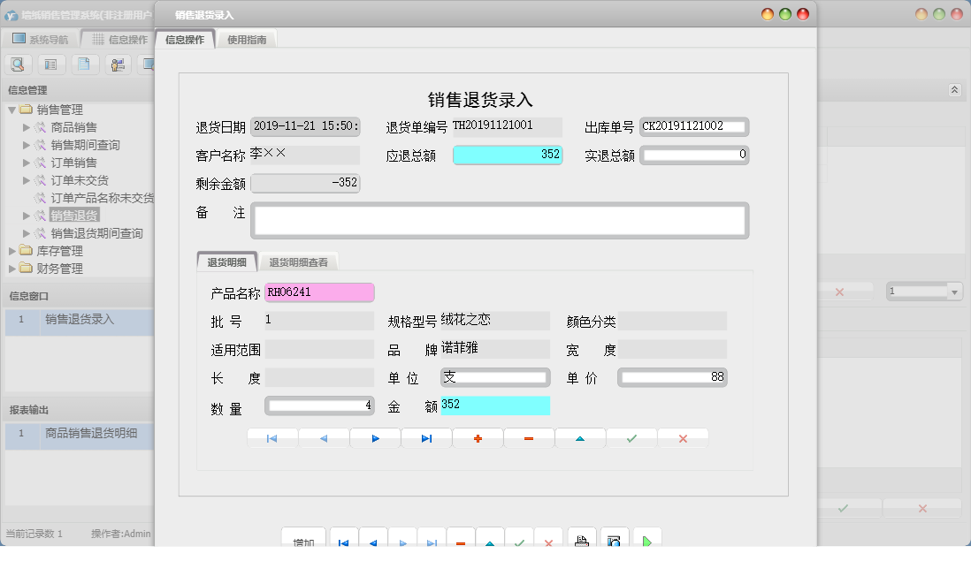Click inside the 备注 remark input field
The height and width of the screenshot is (561, 971).
(501, 219)
